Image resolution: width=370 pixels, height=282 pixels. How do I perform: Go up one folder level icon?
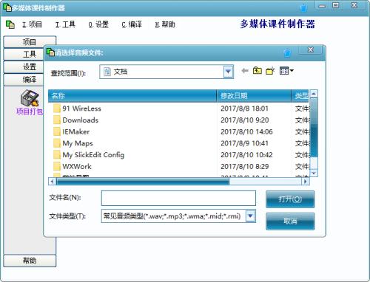pos(258,71)
